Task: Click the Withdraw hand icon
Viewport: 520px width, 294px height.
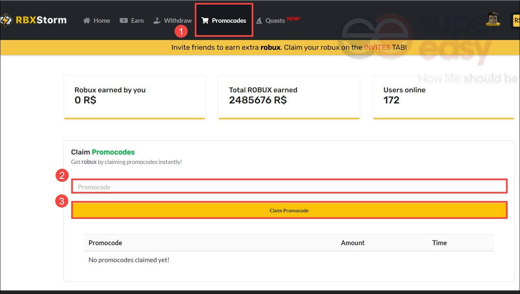Action: pyautogui.click(x=157, y=20)
